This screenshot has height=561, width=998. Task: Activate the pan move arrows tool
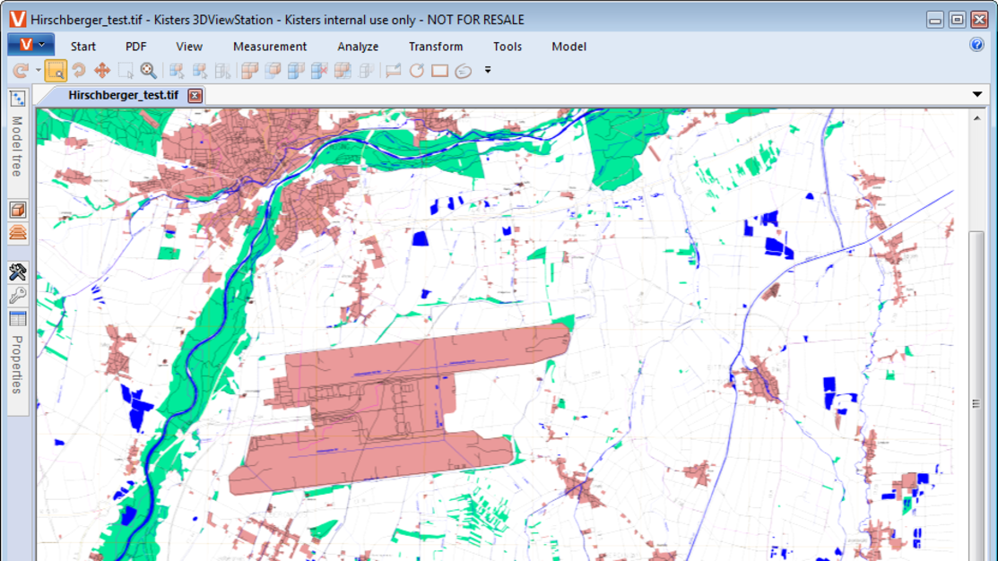[x=102, y=70]
